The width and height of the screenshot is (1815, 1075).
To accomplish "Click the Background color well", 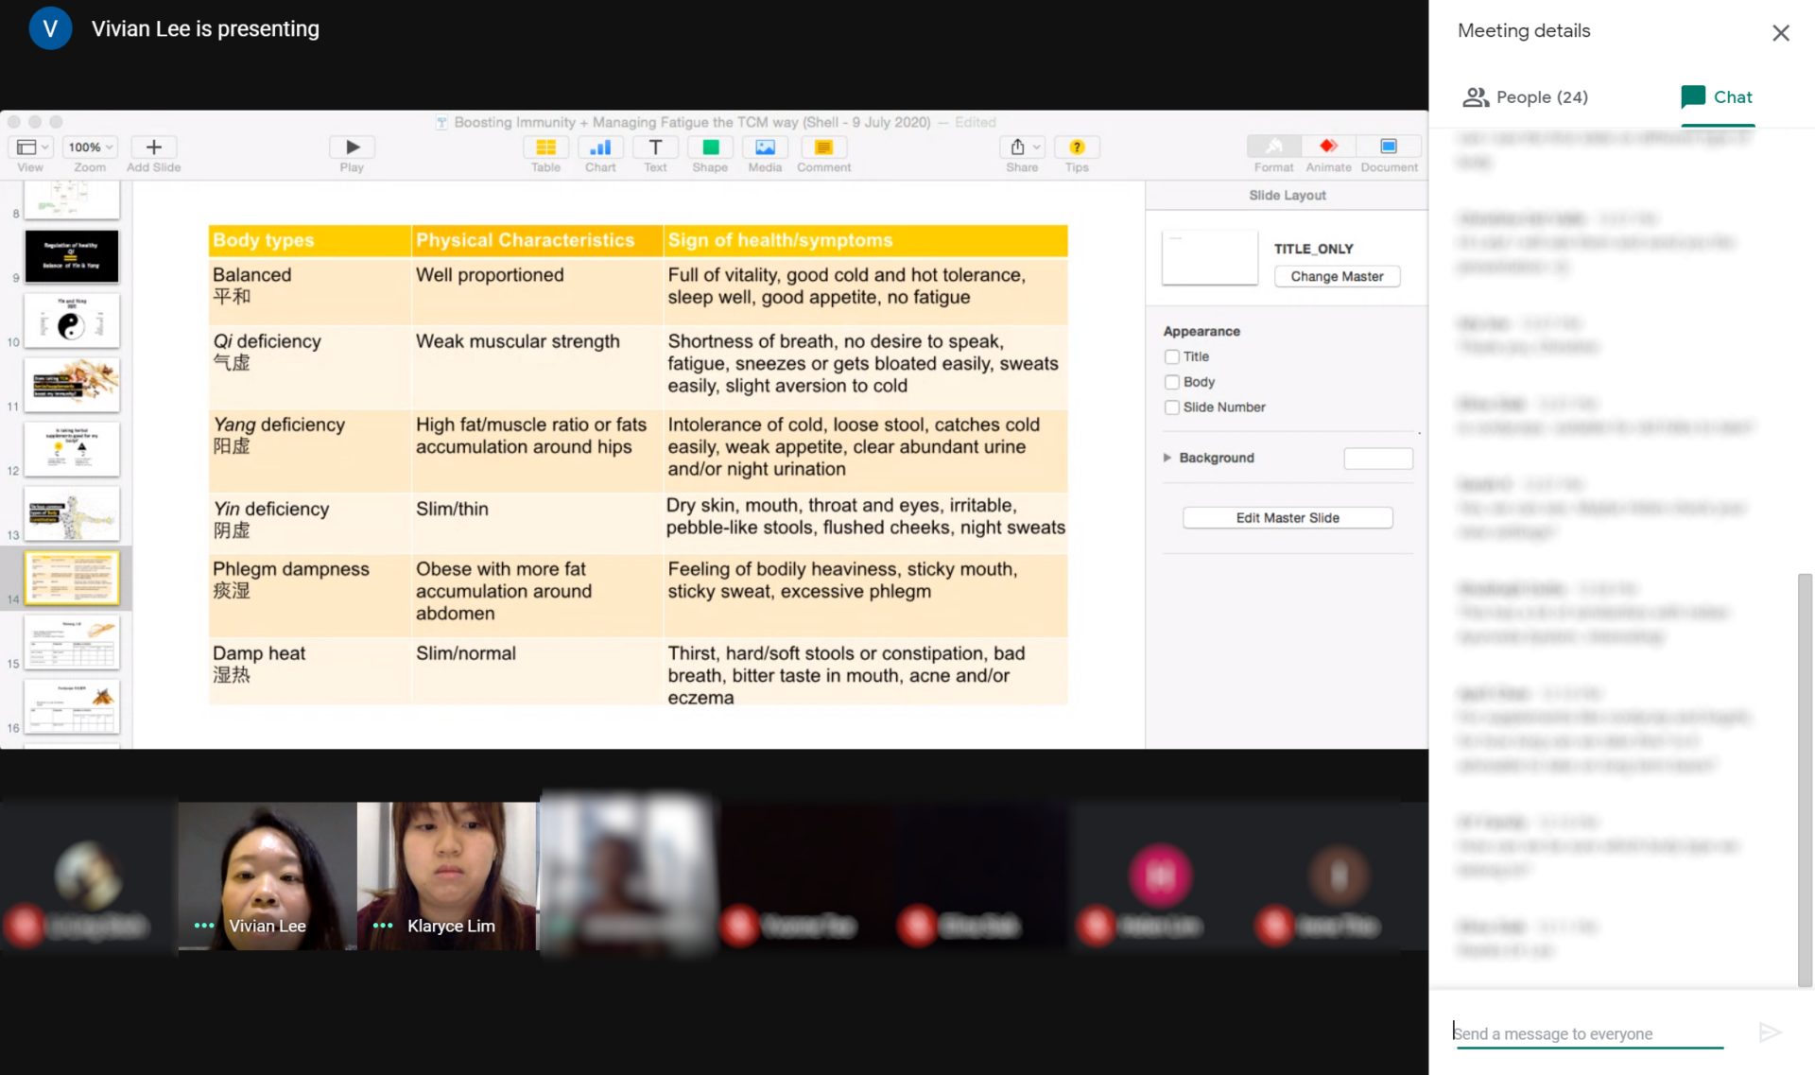I will [x=1378, y=459].
